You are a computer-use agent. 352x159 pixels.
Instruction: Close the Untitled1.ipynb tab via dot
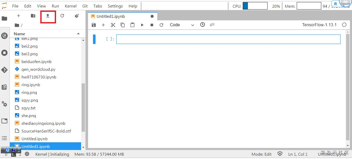[152, 16]
